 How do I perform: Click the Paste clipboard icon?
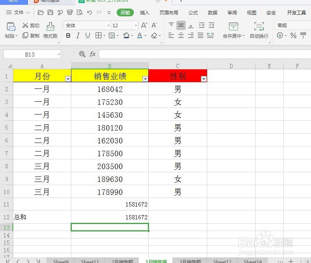(x=11, y=26)
